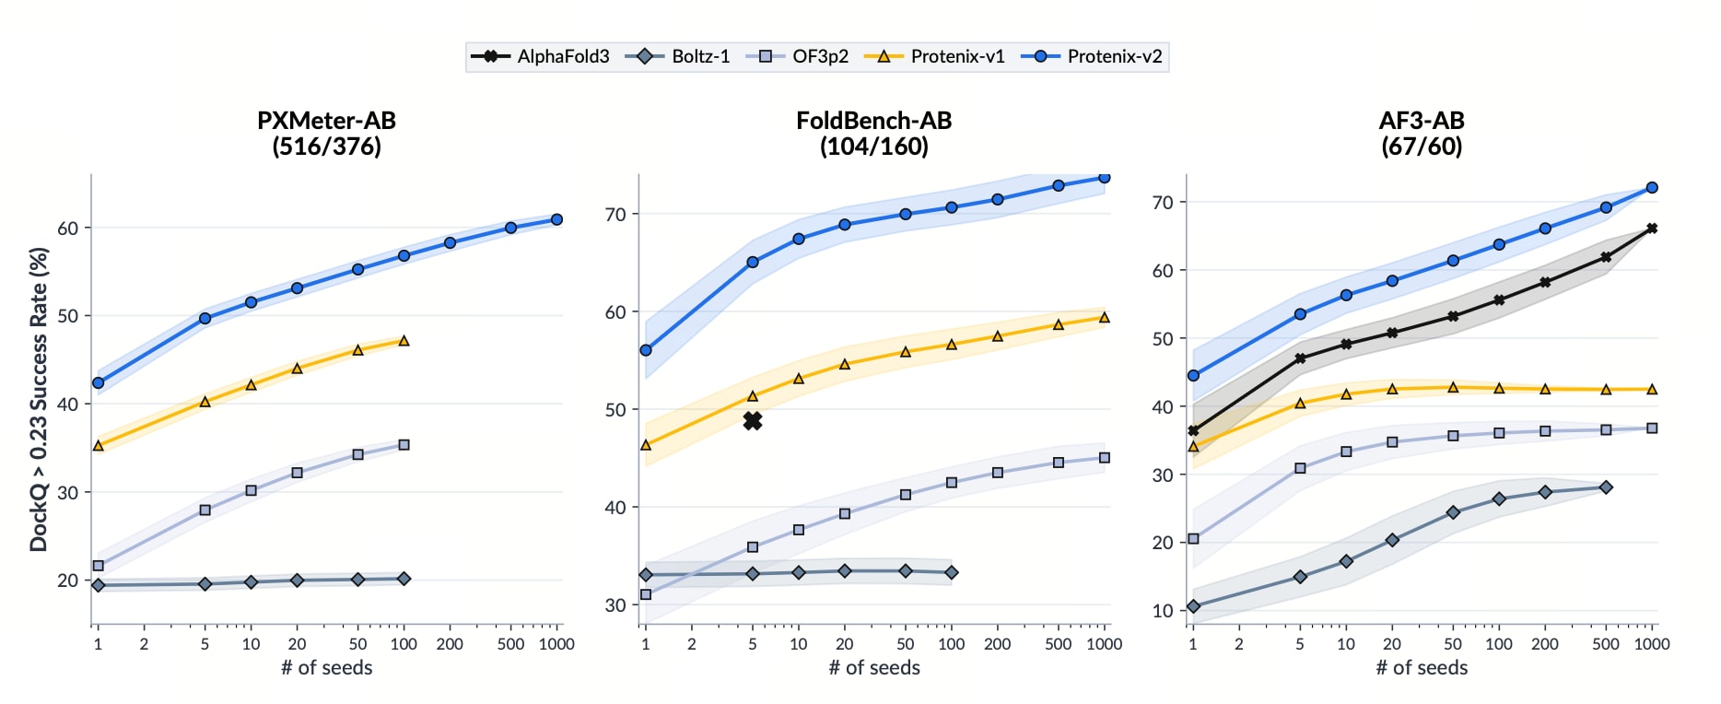The height and width of the screenshot is (704, 1721).
Task: Click the AlphaFold3 legend label text
Action: pyautogui.click(x=564, y=56)
